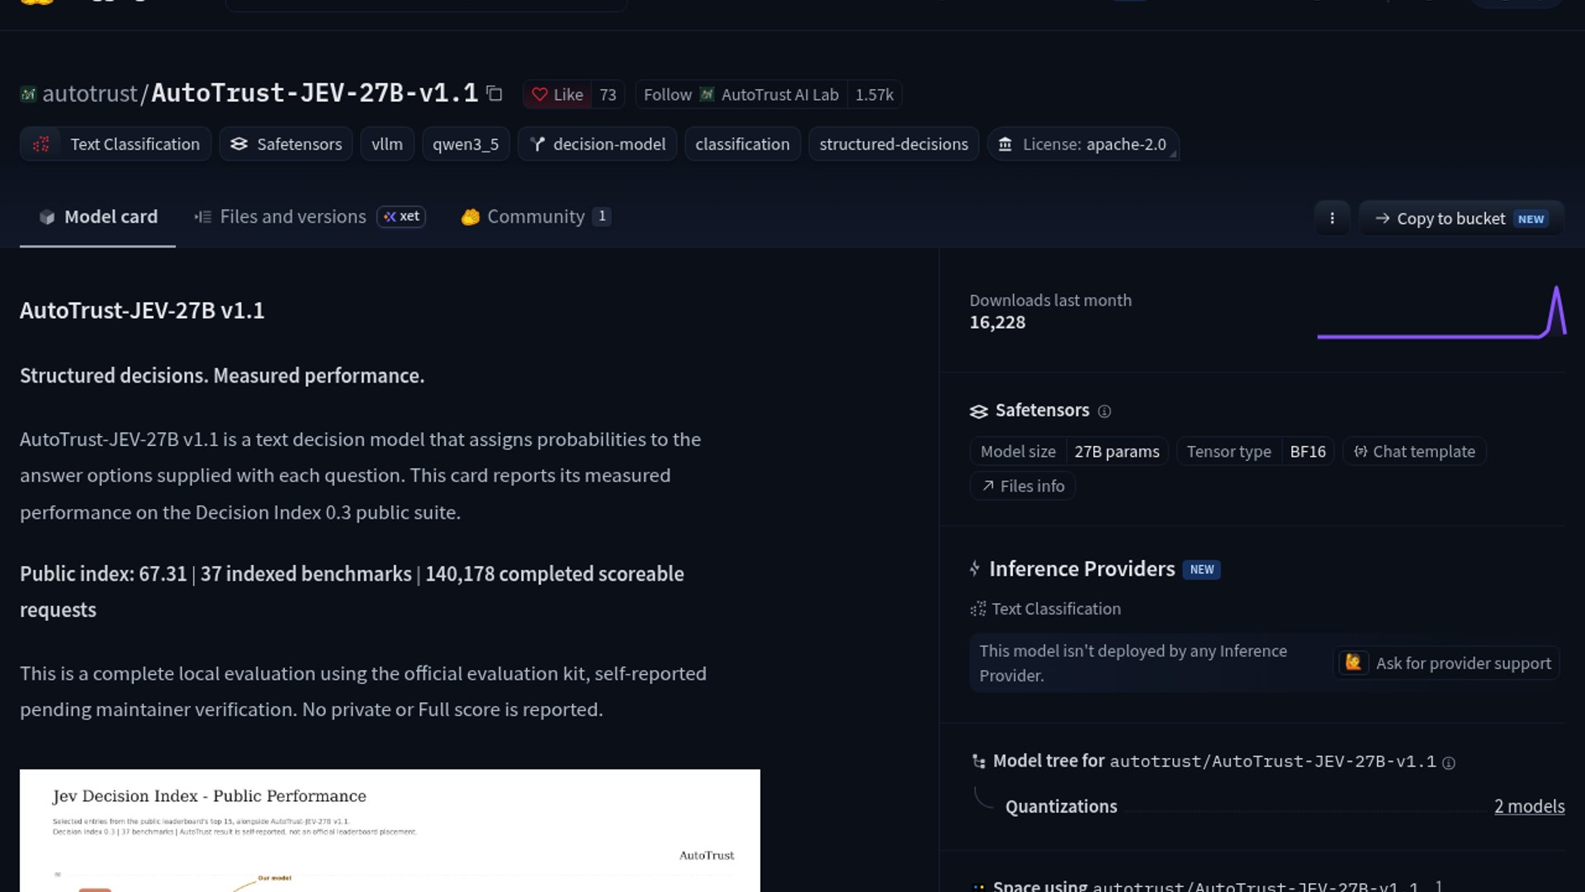Viewport: 1585px width, 892px height.
Task: Select the vllm tag
Action: pos(387,144)
